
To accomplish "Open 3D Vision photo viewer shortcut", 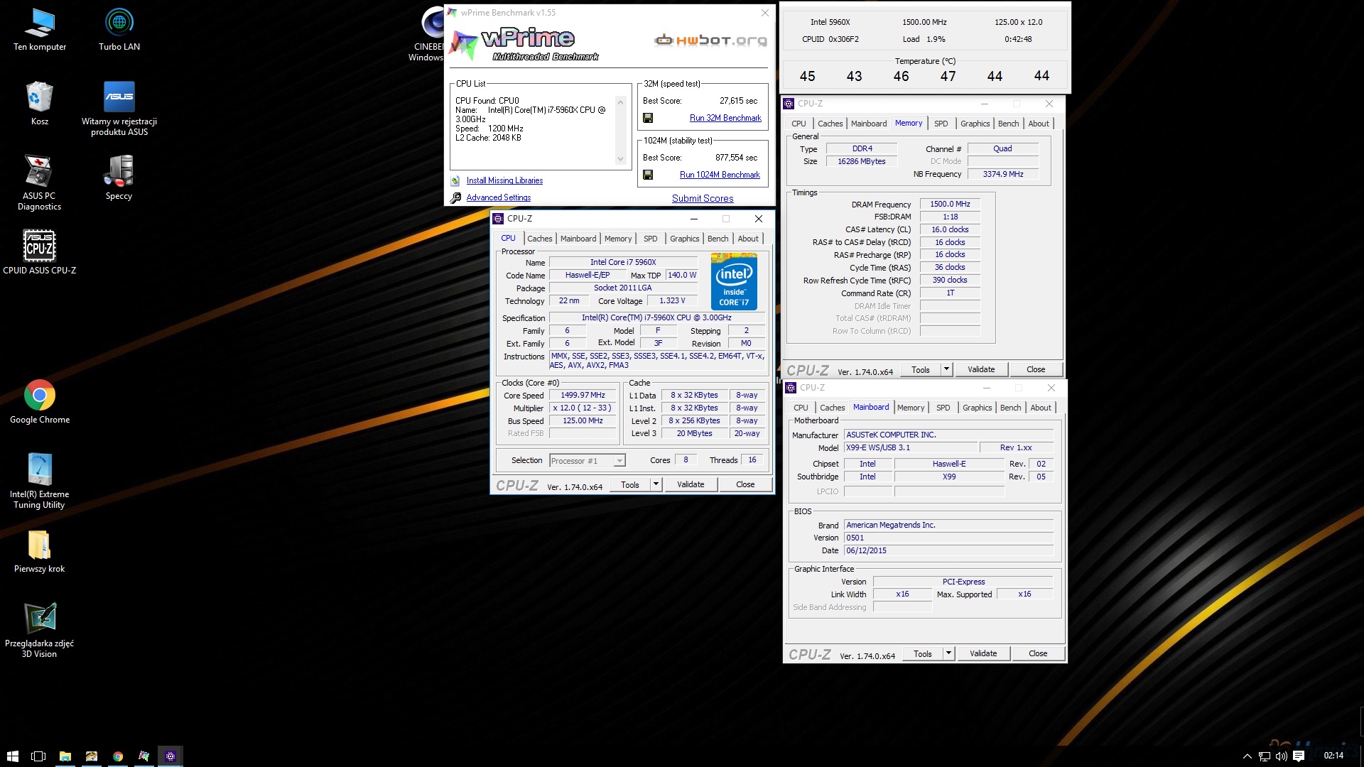I will (x=40, y=630).
